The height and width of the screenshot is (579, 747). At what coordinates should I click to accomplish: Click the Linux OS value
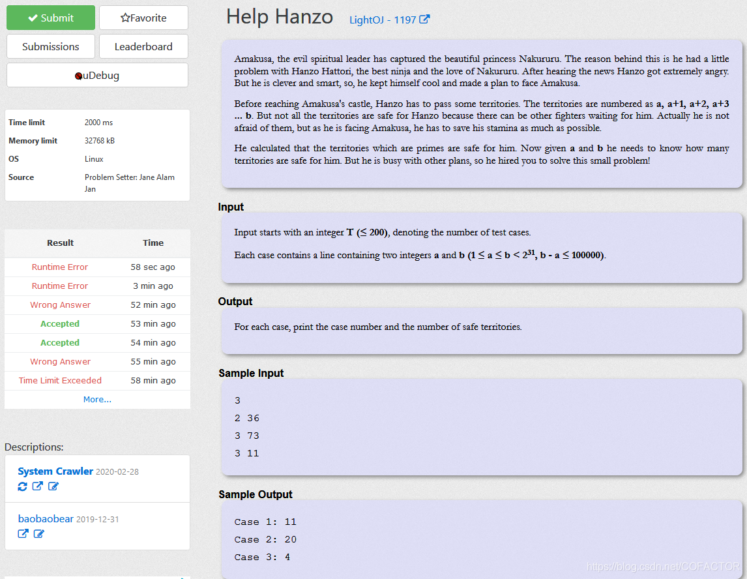coord(94,158)
